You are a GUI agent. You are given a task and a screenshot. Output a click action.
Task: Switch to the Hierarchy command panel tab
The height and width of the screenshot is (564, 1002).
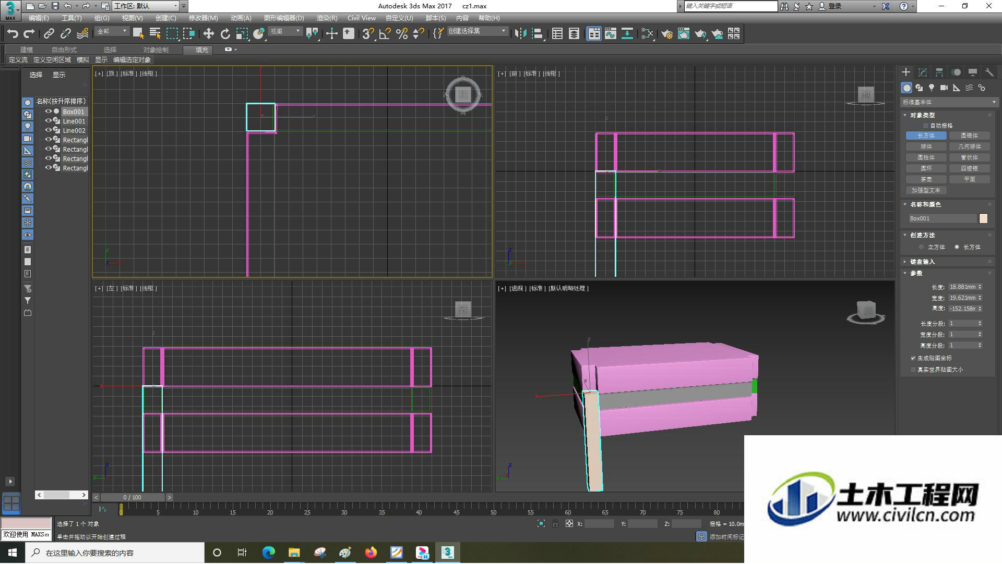tap(939, 72)
